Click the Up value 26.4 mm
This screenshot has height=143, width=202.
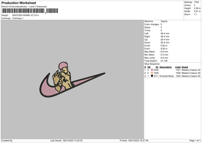pos(165,39)
